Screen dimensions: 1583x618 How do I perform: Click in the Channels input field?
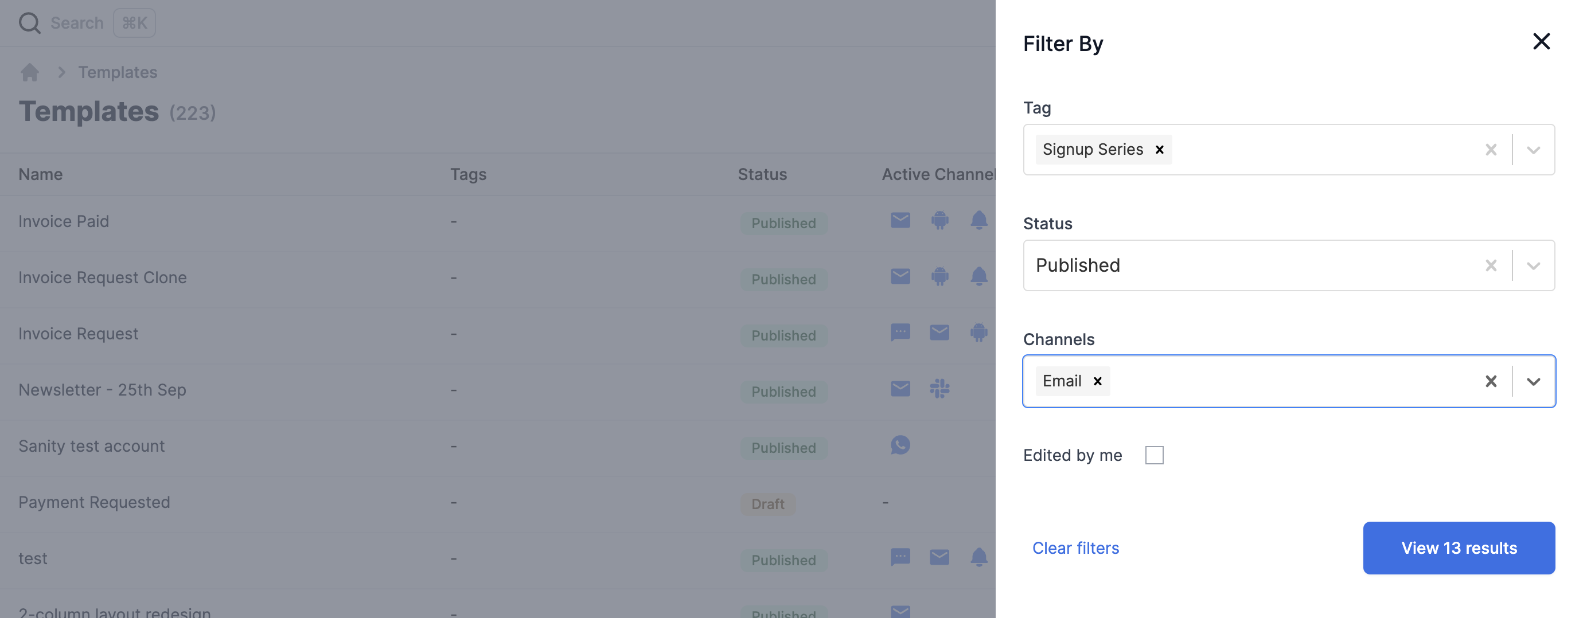(1290, 381)
